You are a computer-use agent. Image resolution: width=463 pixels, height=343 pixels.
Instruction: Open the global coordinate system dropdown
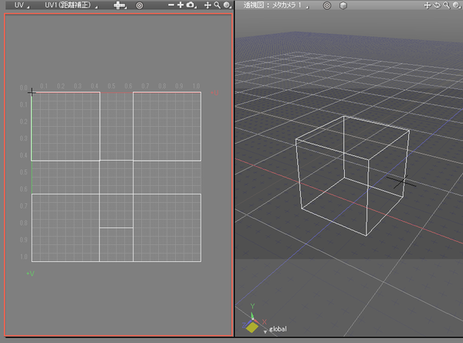click(275, 329)
